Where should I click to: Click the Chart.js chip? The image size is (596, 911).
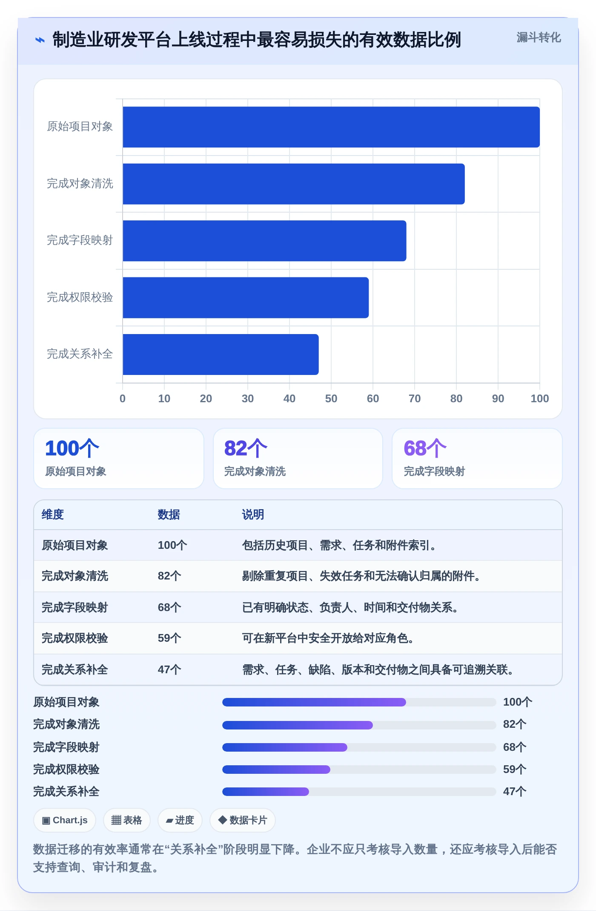click(x=65, y=820)
